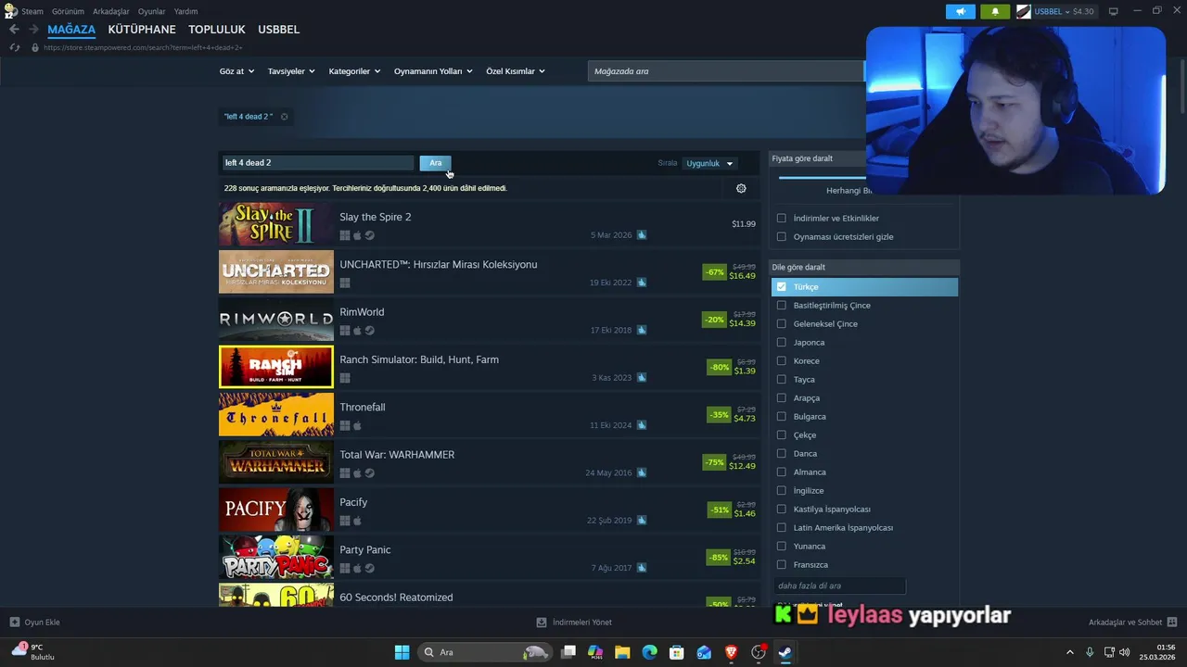Switch to Big Picture mode icon
Viewport: 1187px width, 667px height.
coord(1114,11)
